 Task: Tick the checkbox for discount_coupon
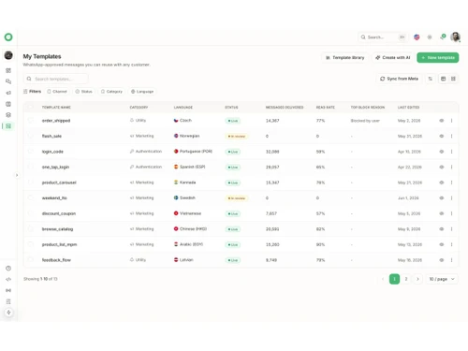click(x=31, y=213)
